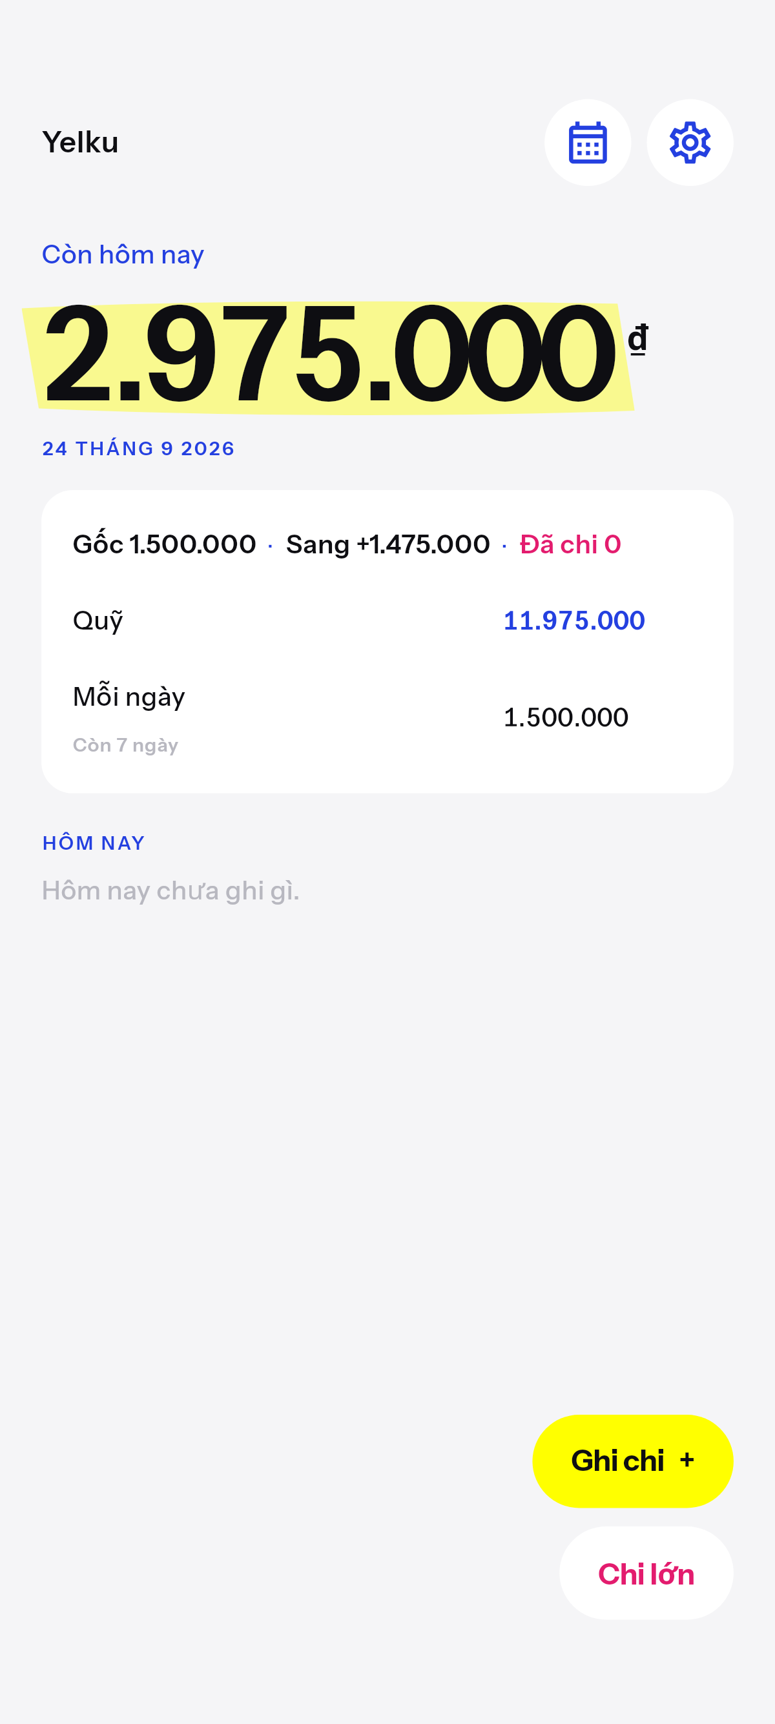The image size is (775, 1724).
Task: Select the HÔM NAY section header
Action: coord(94,843)
